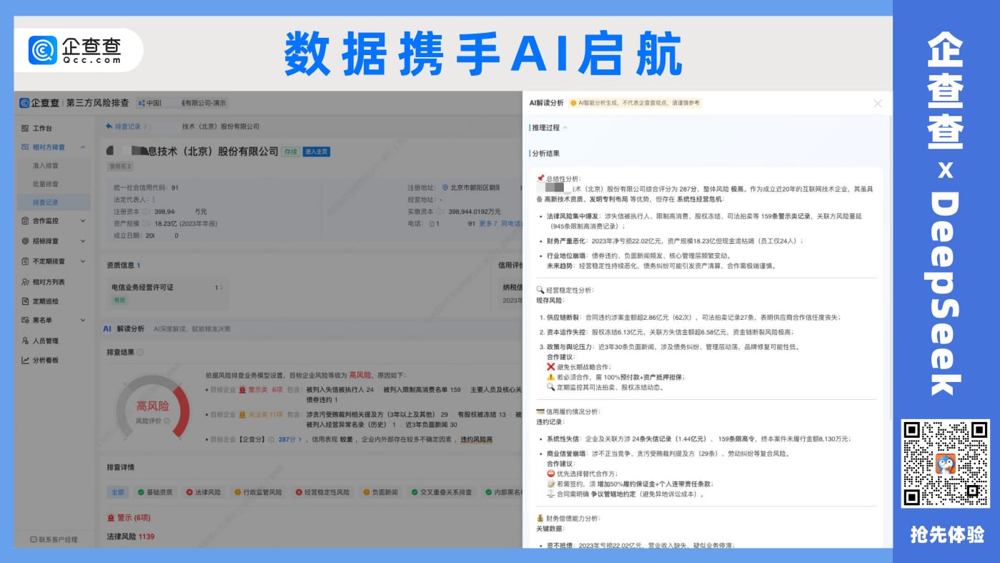Click the 关注类 11项 text
This screenshot has width=1000, height=563.
266,414
